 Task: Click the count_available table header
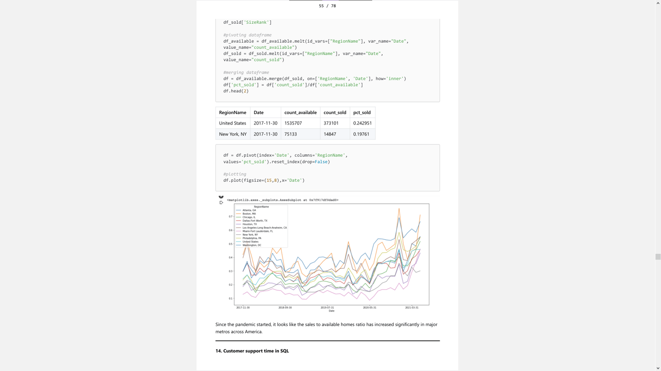pos(301,112)
